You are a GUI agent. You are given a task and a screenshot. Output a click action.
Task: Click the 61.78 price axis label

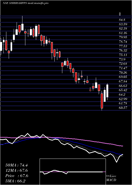point(123,103)
